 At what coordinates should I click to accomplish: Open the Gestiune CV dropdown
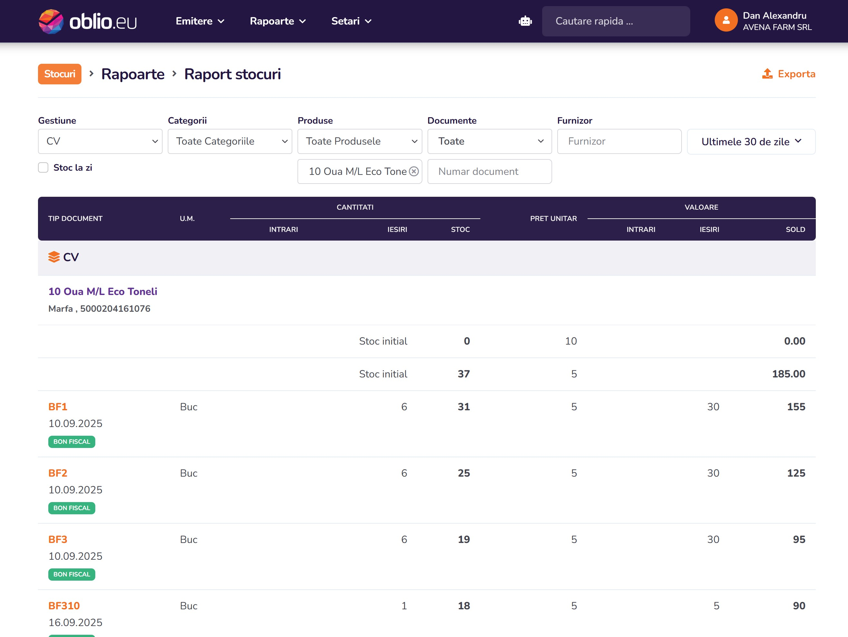tap(100, 141)
